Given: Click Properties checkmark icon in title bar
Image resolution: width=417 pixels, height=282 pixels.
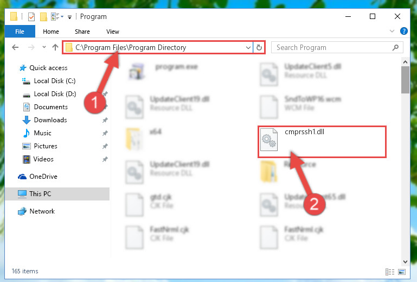Looking at the screenshot, I should tap(31, 17).
